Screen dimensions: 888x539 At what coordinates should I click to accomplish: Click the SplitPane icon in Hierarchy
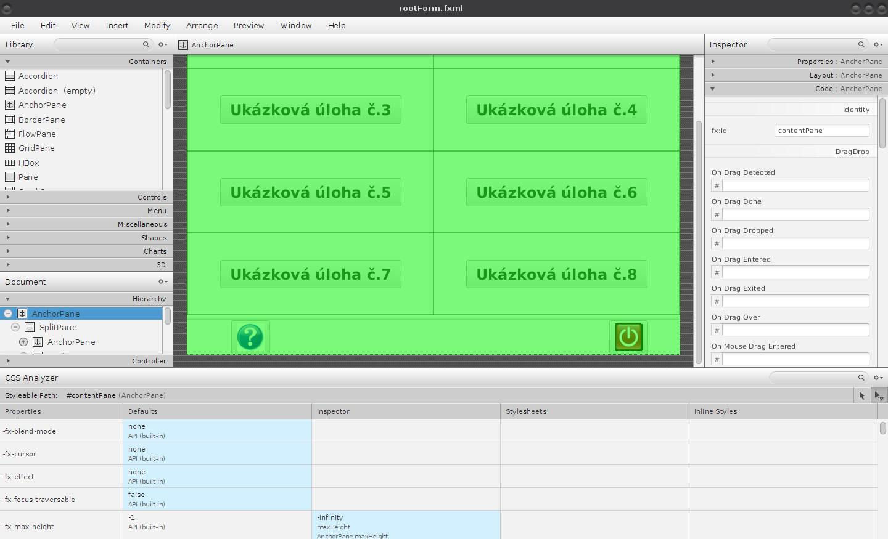tap(30, 327)
